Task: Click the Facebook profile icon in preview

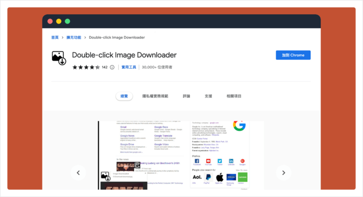Action: pos(197,161)
